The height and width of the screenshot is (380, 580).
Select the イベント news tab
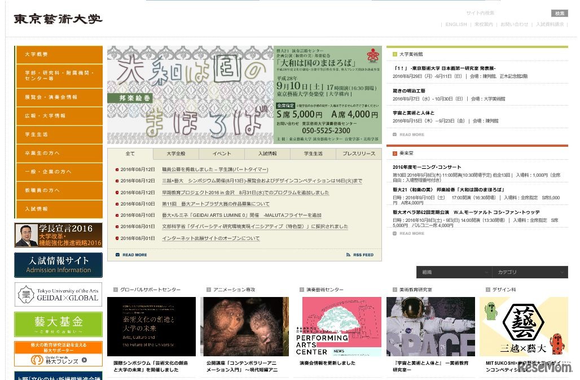point(222,154)
